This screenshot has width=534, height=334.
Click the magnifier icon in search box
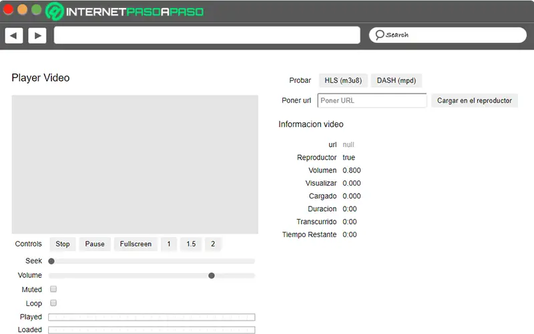(x=379, y=35)
